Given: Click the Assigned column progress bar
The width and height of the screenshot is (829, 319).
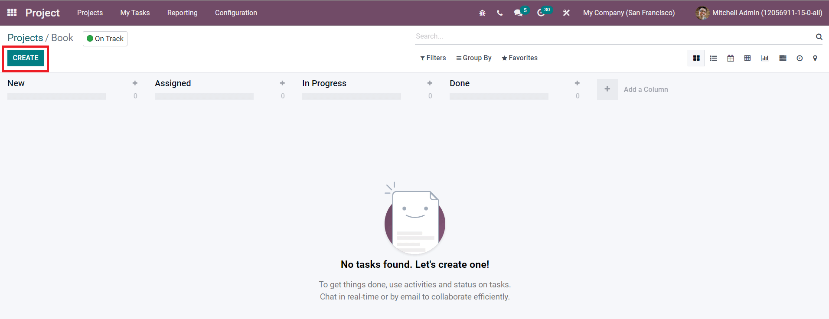Looking at the screenshot, I should [x=204, y=96].
